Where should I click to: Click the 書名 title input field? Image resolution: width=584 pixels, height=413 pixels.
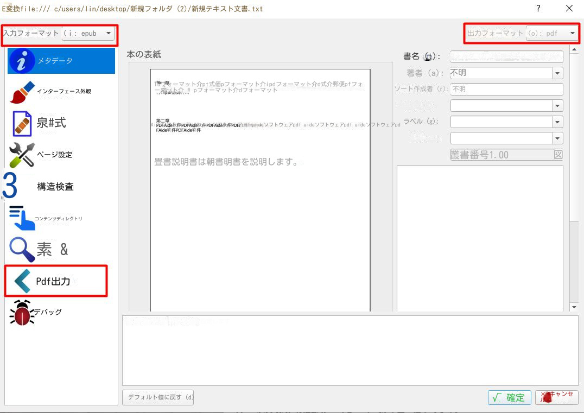506,56
